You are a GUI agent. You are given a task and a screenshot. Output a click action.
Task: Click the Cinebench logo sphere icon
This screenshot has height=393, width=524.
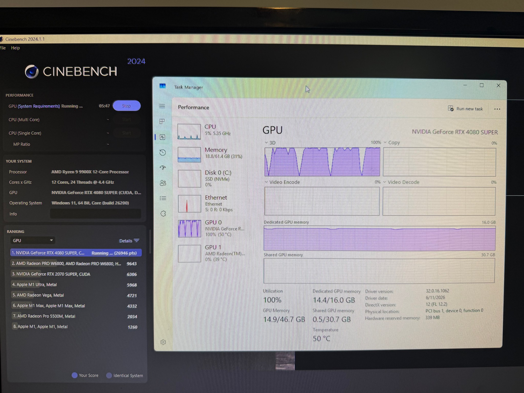[32, 71]
